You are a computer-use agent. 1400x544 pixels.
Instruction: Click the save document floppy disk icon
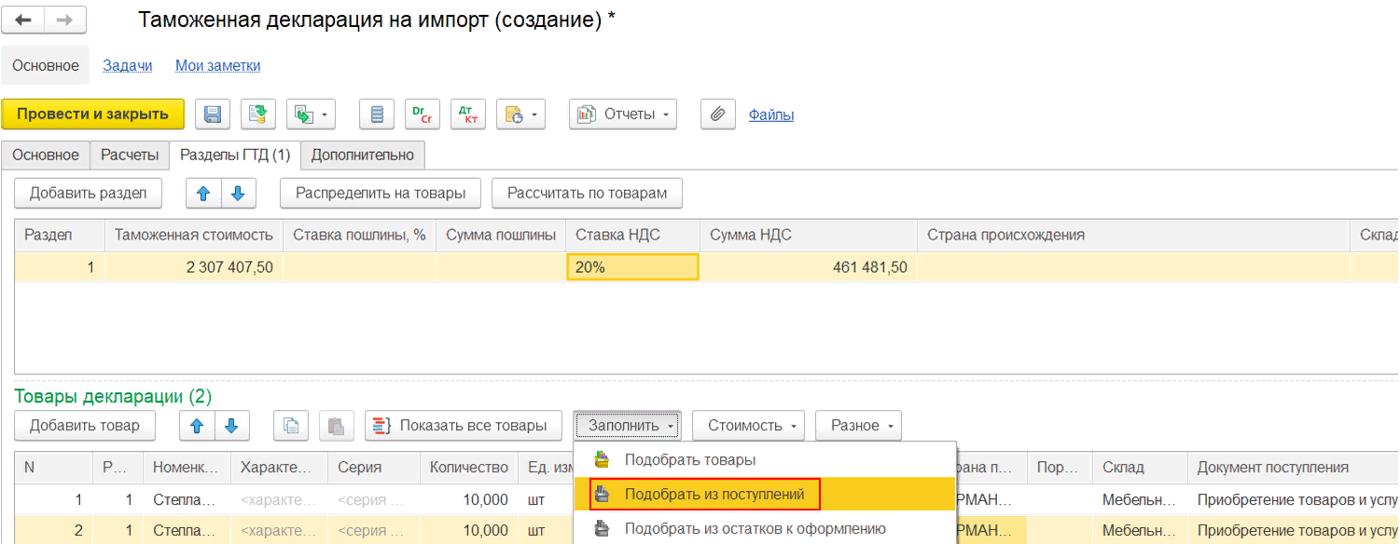(213, 115)
